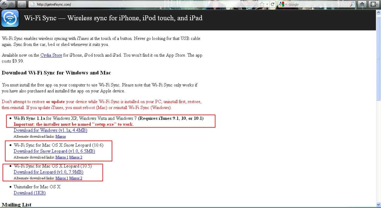Click the page header title text
Image resolution: width=381 pixels, height=208 pixels.
[x=113, y=18]
